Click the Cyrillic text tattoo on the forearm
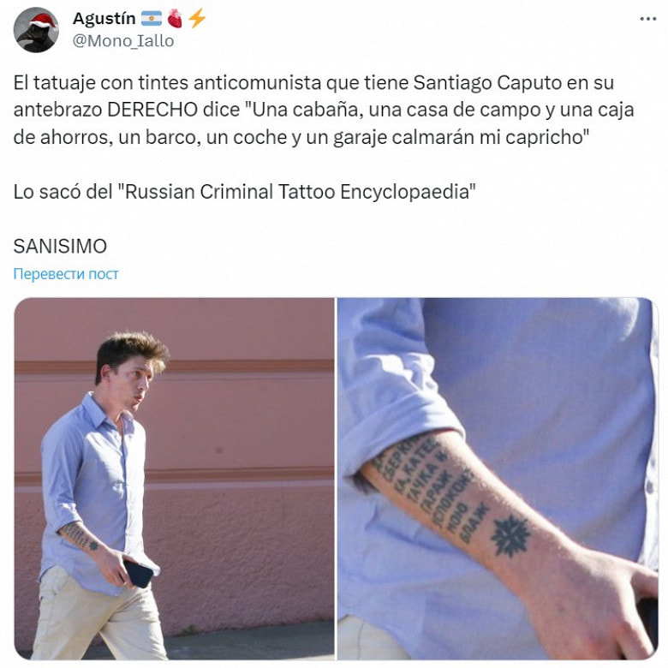Image resolution: width=668 pixels, height=668 pixels. (430, 489)
